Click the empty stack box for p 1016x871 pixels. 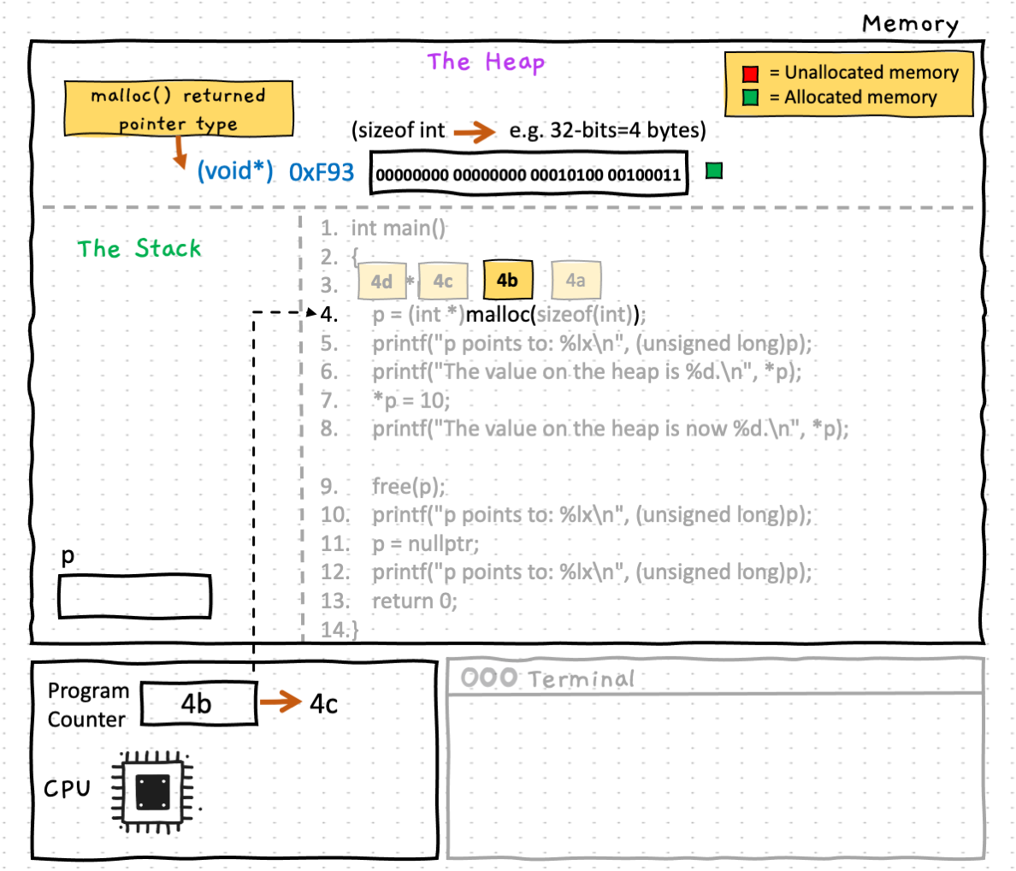coord(135,596)
